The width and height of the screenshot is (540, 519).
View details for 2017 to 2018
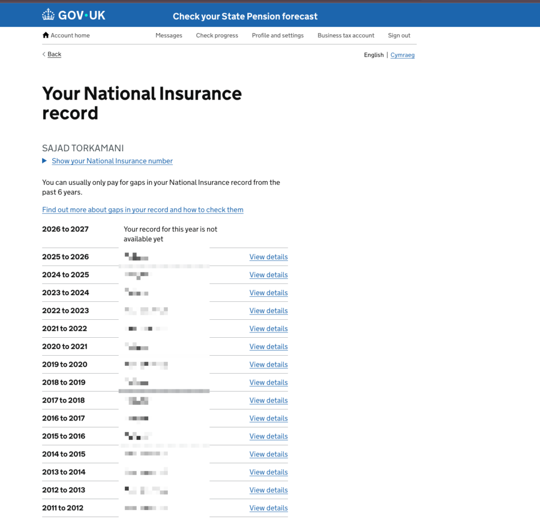(268, 400)
